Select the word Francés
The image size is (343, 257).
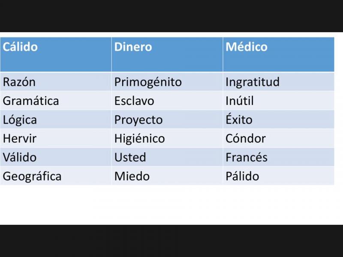pos(246,157)
